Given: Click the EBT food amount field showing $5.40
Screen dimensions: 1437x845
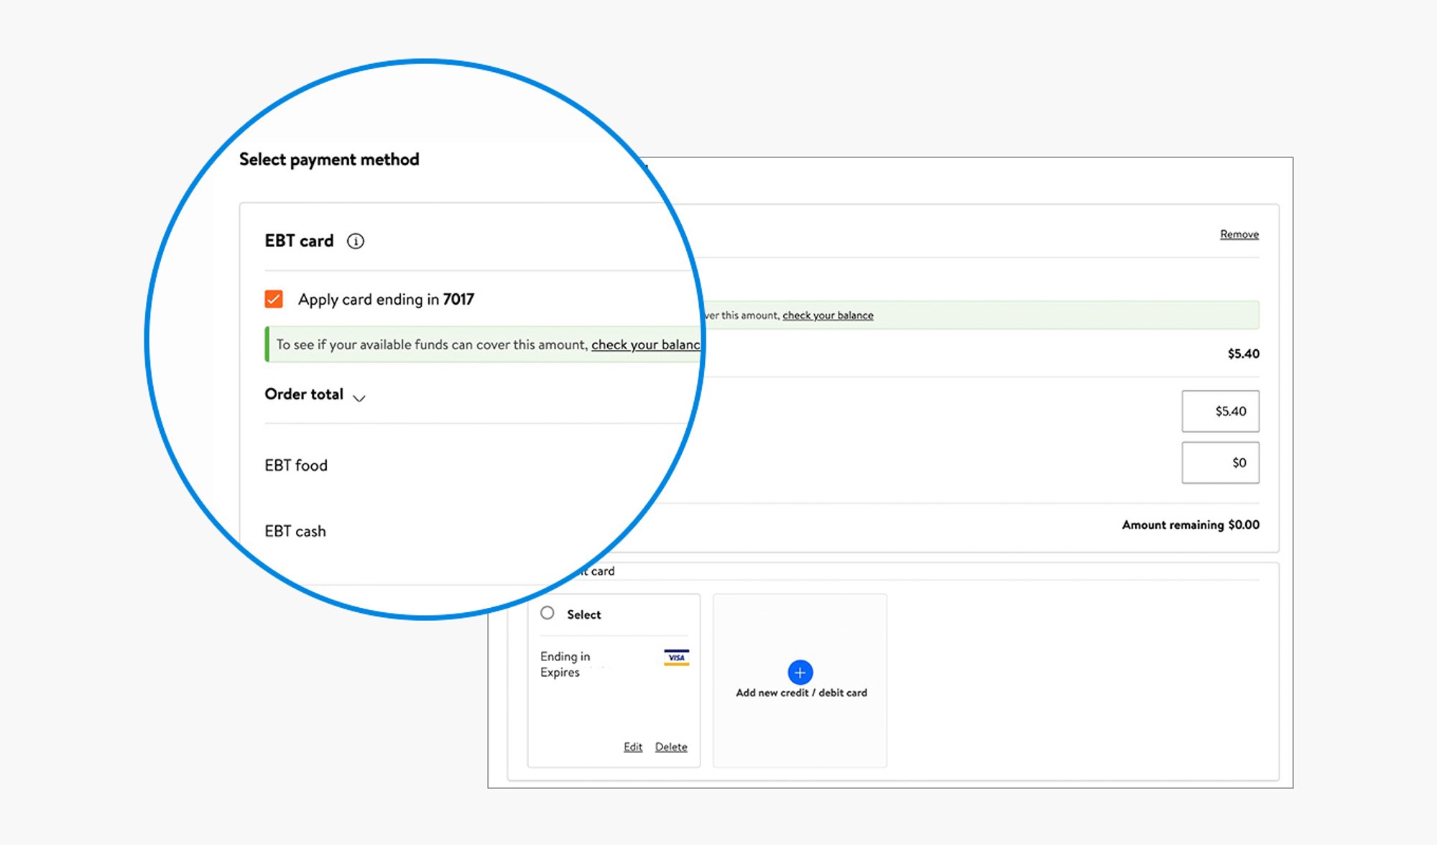Looking at the screenshot, I should [x=1220, y=411].
